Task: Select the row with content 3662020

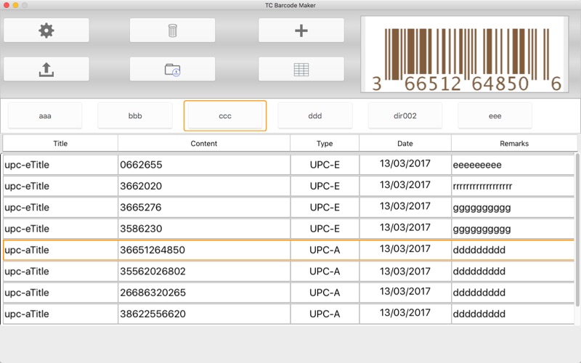Action: pyautogui.click(x=288, y=186)
